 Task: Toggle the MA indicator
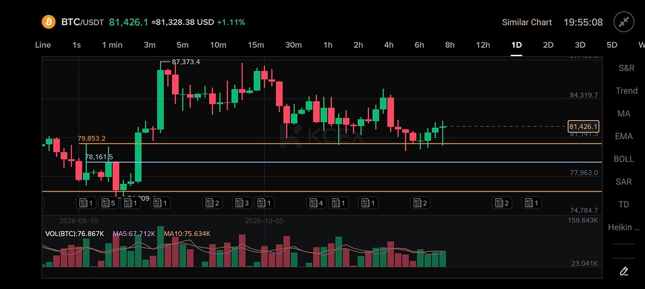[624, 113]
